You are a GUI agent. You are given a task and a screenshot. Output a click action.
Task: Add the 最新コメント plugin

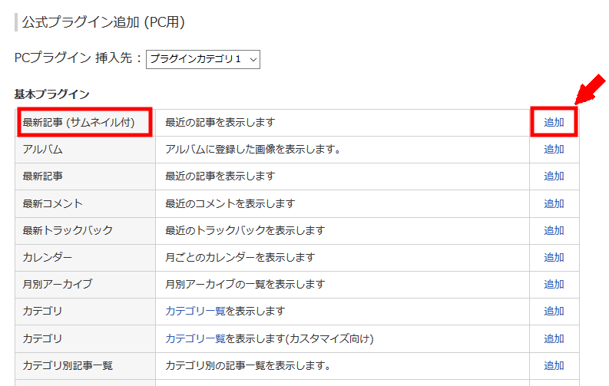click(554, 203)
